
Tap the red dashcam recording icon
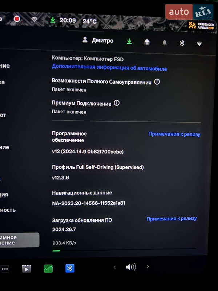click(x=17, y=19)
